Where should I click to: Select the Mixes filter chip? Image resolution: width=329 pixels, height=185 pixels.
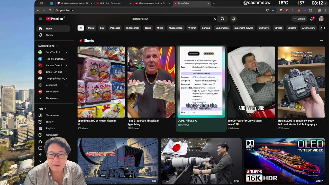coord(160,28)
